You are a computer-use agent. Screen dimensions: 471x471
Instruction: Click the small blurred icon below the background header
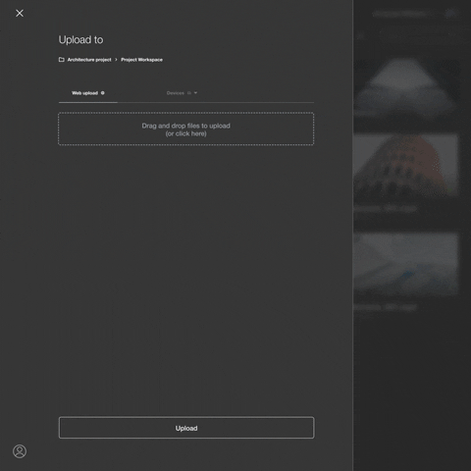point(360,36)
